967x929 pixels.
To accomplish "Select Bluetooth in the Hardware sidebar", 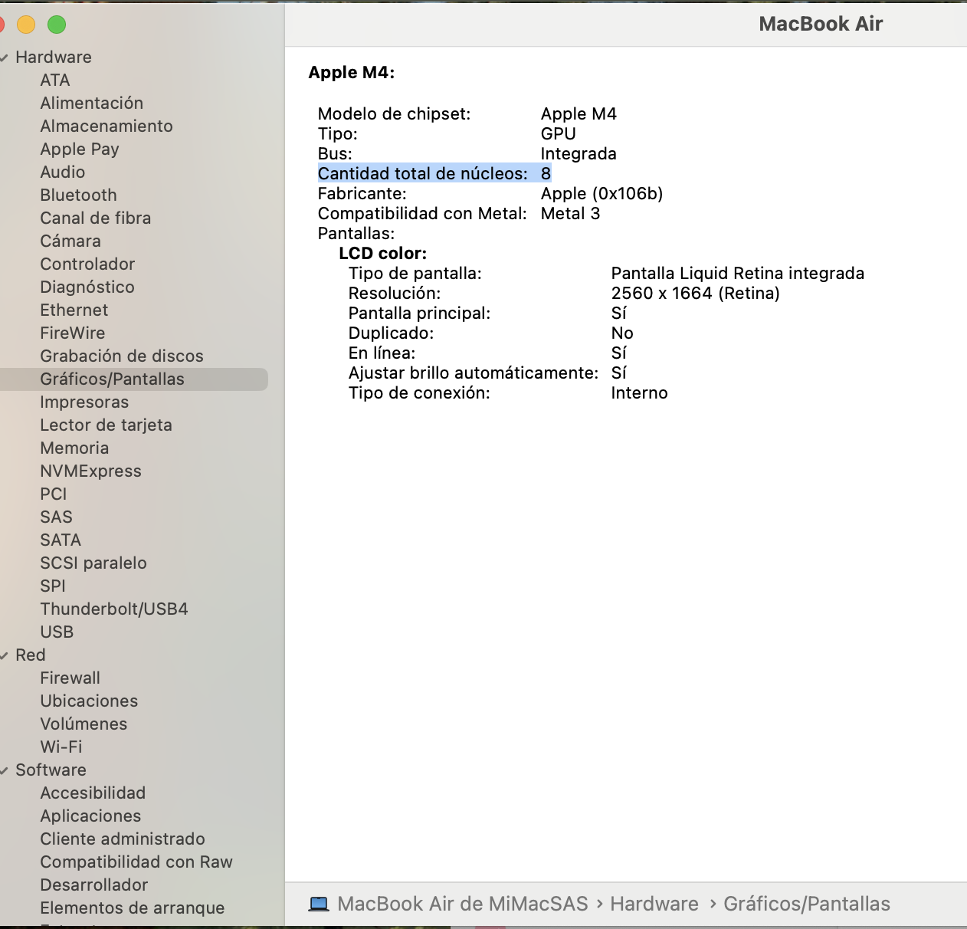I will 78,195.
